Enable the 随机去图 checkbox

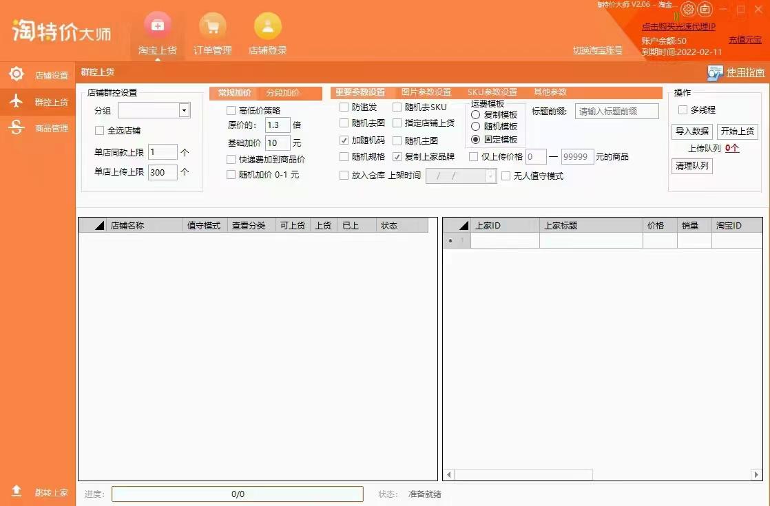(x=344, y=123)
